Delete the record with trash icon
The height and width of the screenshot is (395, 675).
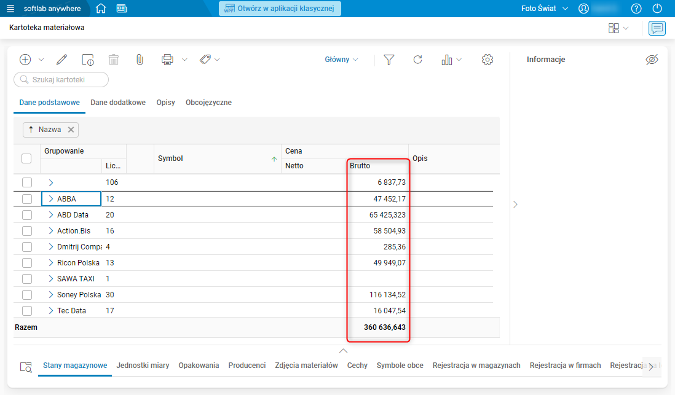coord(114,60)
